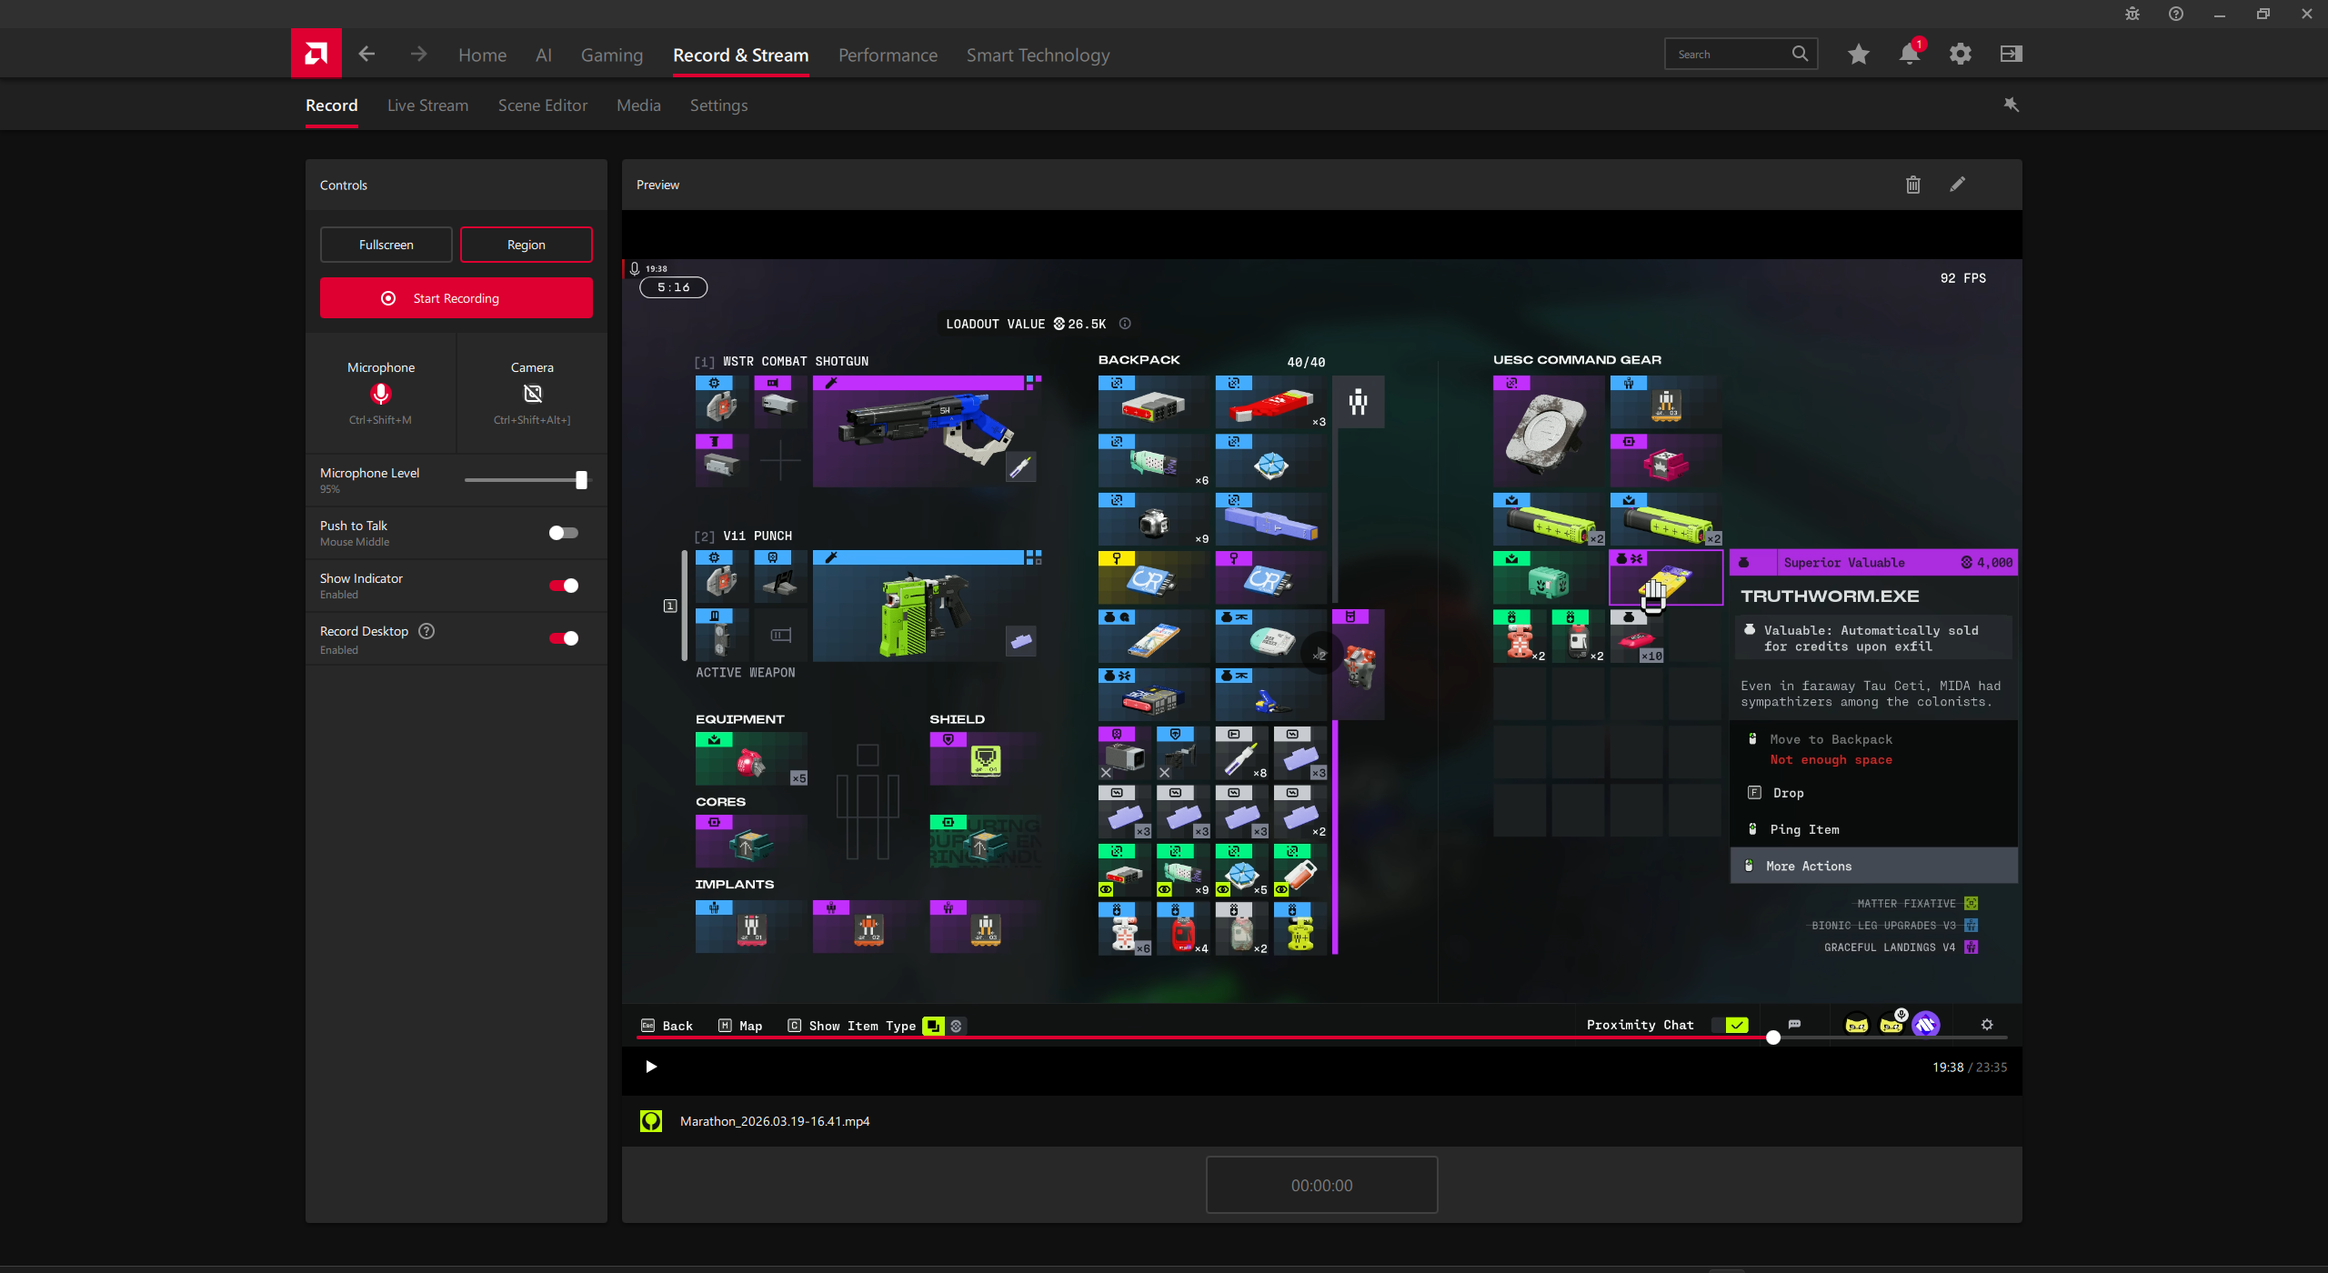2328x1273 pixels.
Task: Open the Performance menu tab
Action: pos(887,55)
